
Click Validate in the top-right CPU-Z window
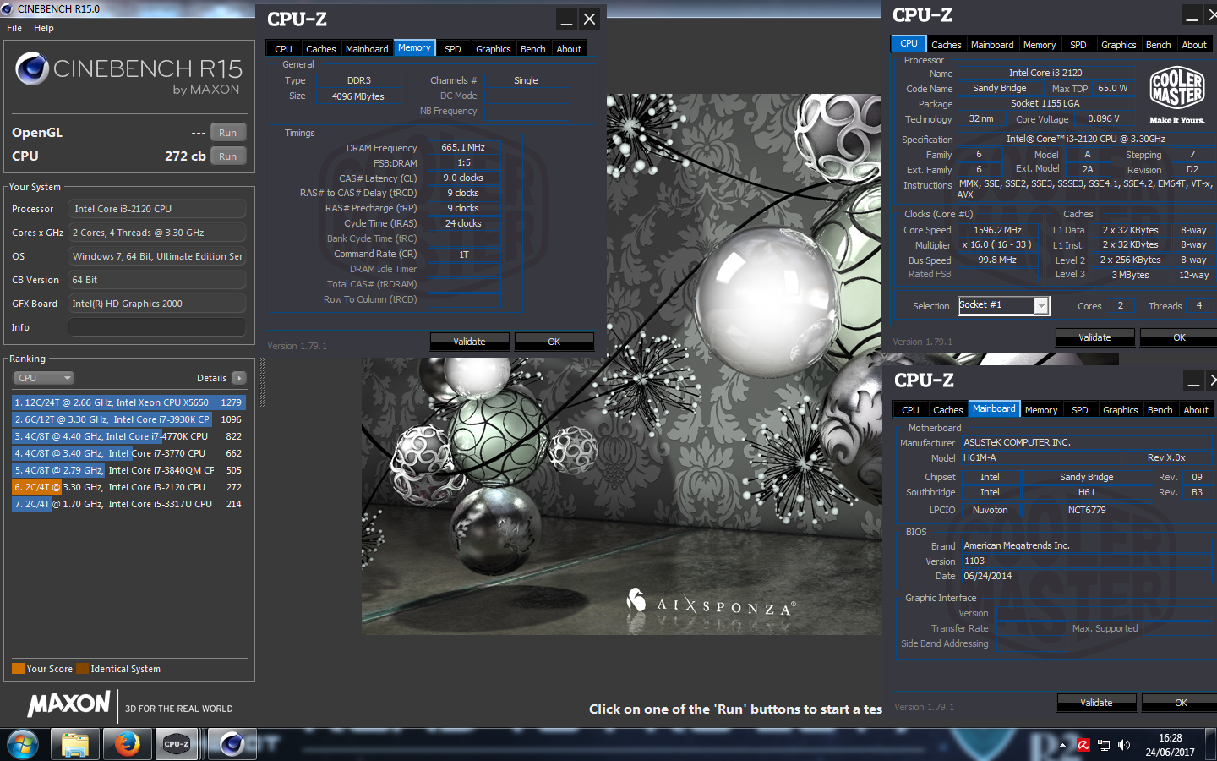[x=1094, y=337]
